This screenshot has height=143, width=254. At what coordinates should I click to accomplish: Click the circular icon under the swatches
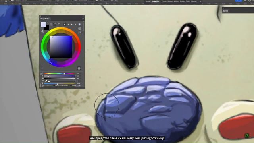pos(42,31)
